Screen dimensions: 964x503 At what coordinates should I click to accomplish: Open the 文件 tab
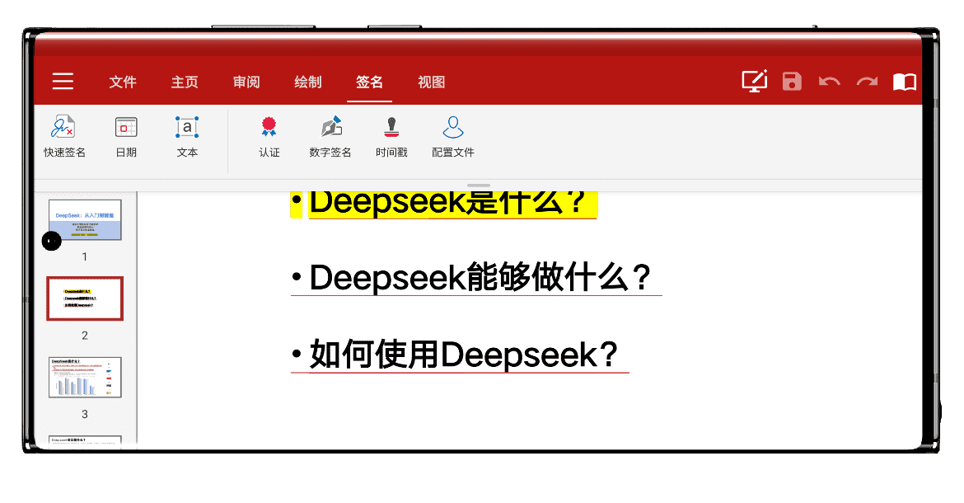pos(122,82)
